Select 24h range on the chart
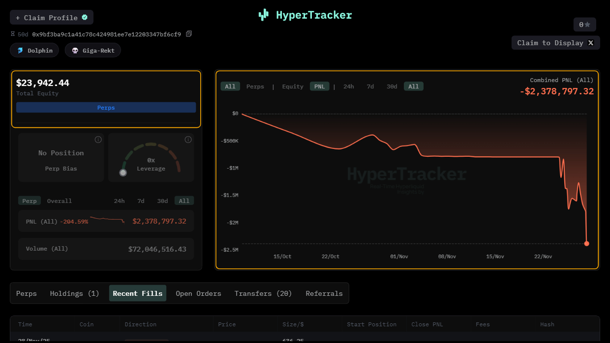This screenshot has height=343, width=610. [x=348, y=86]
